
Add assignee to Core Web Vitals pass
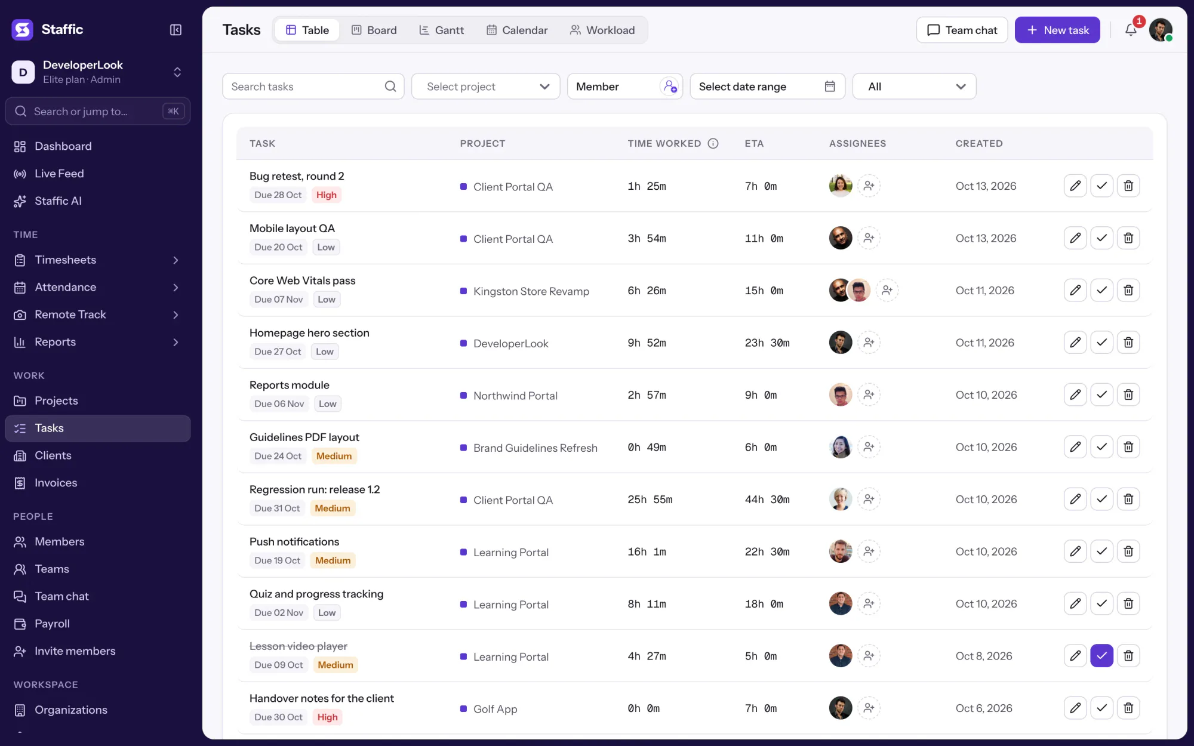887,290
